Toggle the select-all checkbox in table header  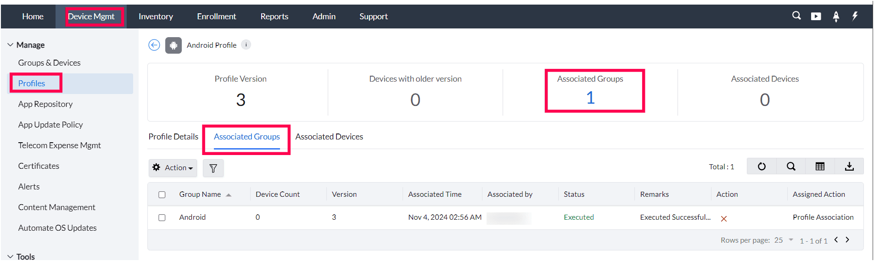point(162,194)
